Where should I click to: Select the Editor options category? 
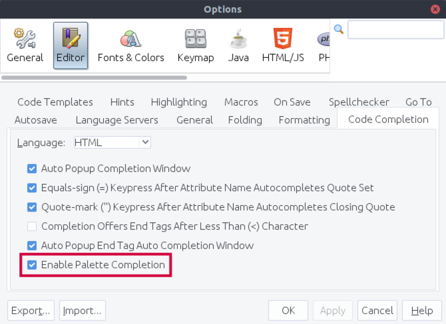click(70, 45)
